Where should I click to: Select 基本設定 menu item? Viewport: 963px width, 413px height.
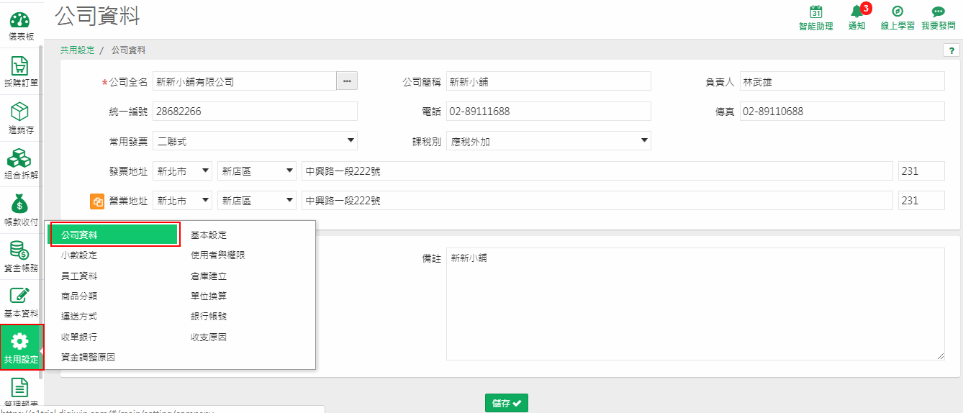(209, 235)
